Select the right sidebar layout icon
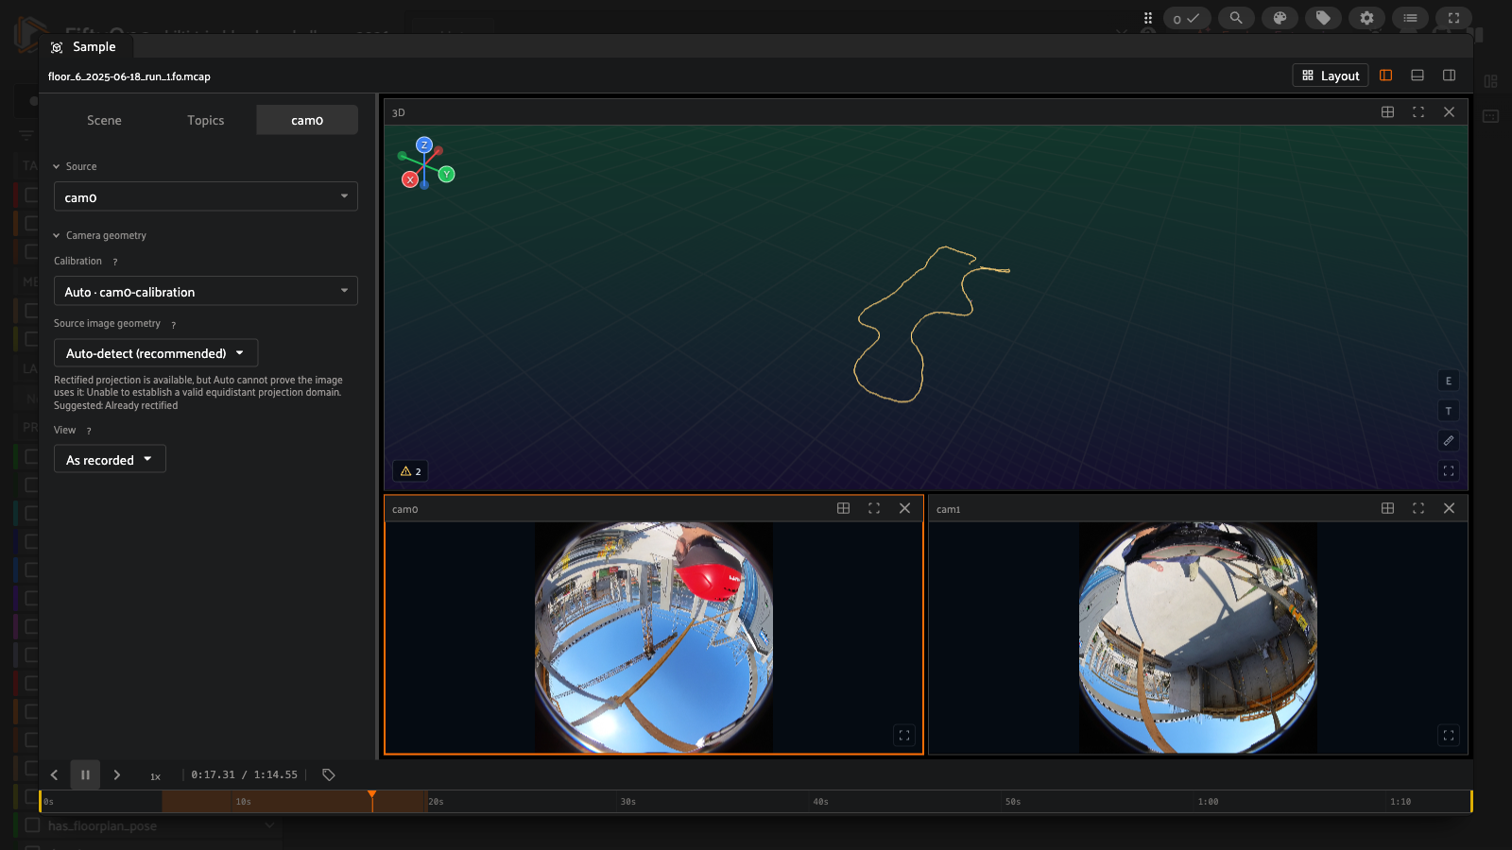Screen dimensions: 1512x850 coord(1449,76)
